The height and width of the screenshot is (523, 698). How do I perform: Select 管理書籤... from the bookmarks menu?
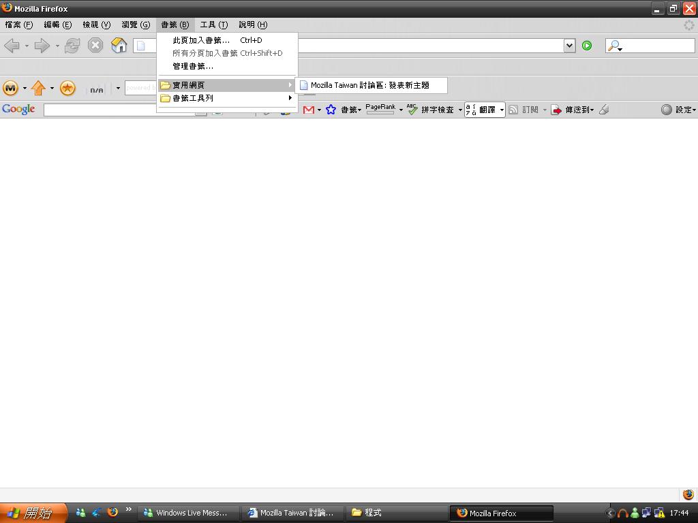click(x=193, y=66)
